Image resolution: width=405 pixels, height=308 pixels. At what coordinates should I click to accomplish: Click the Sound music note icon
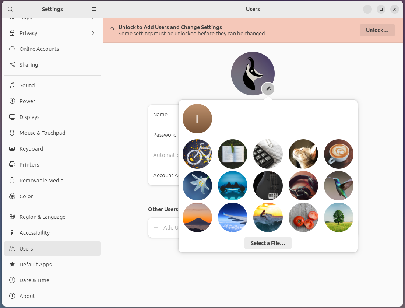12,85
